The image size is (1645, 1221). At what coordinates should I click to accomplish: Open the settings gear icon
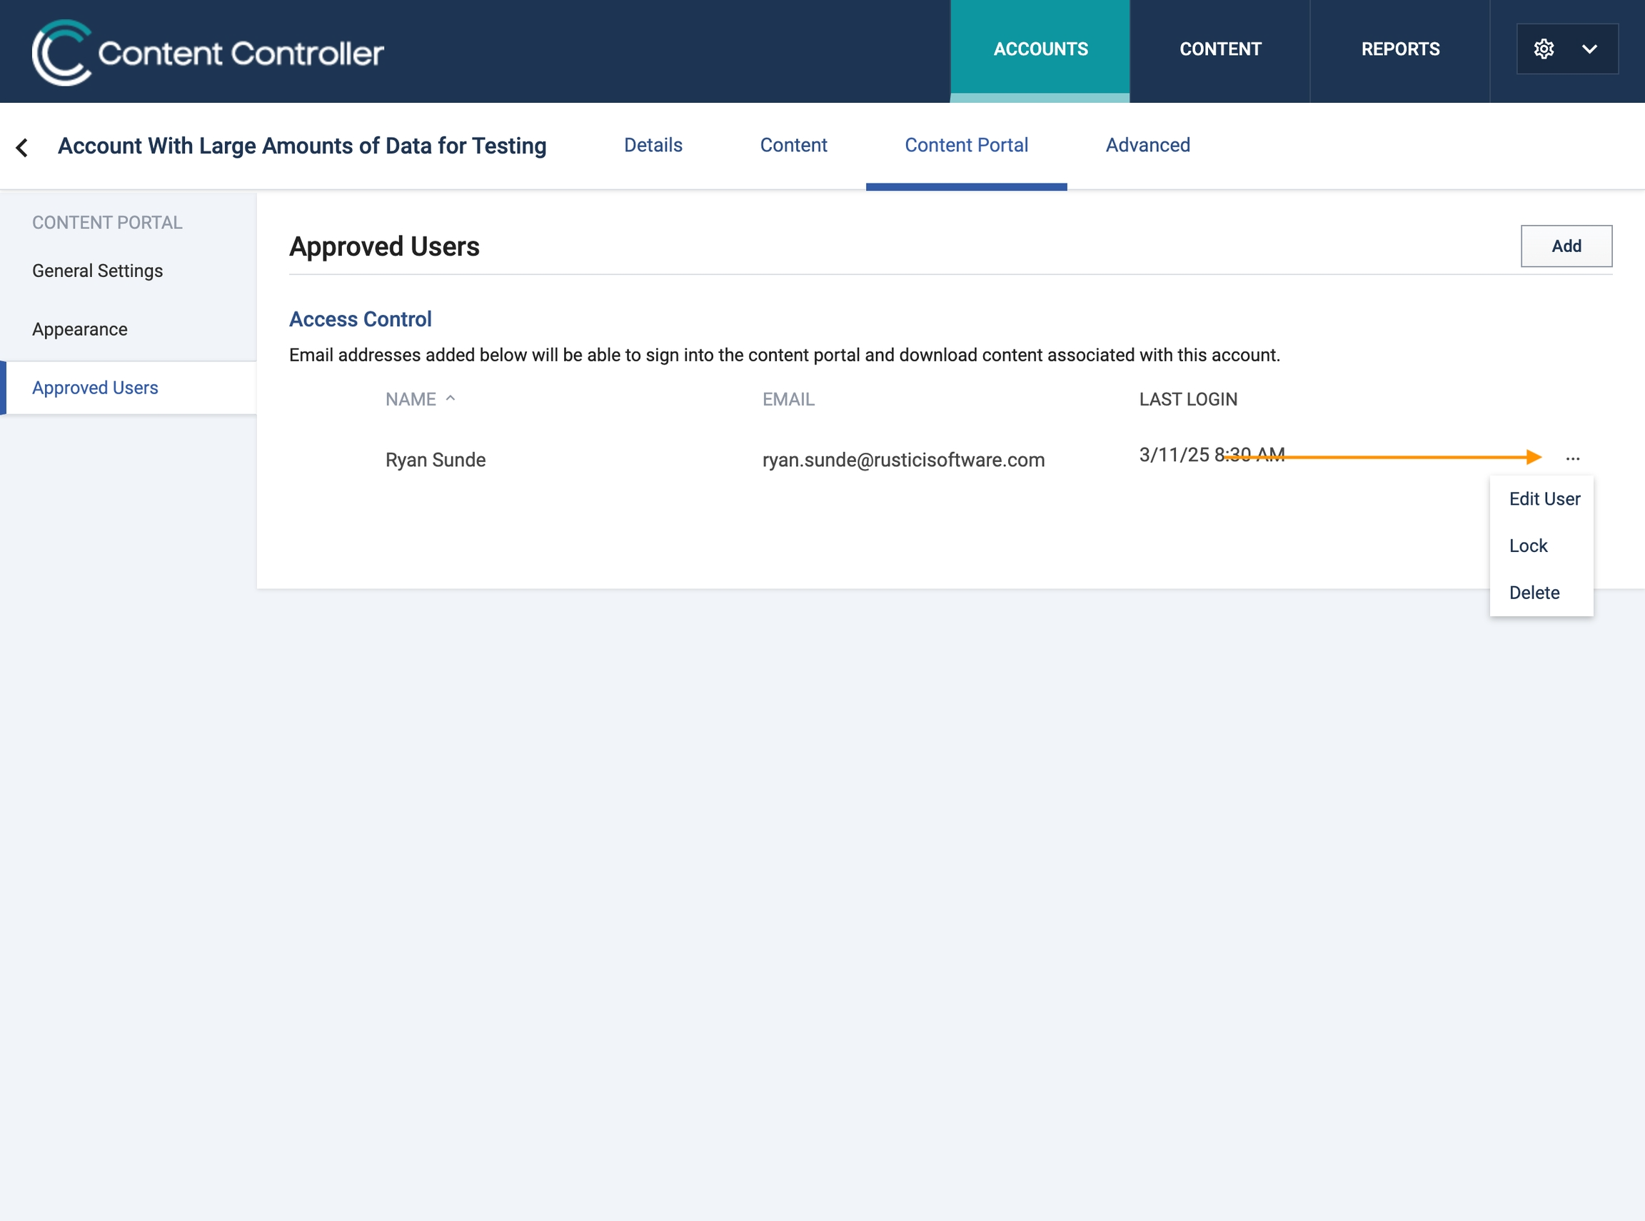(x=1544, y=49)
